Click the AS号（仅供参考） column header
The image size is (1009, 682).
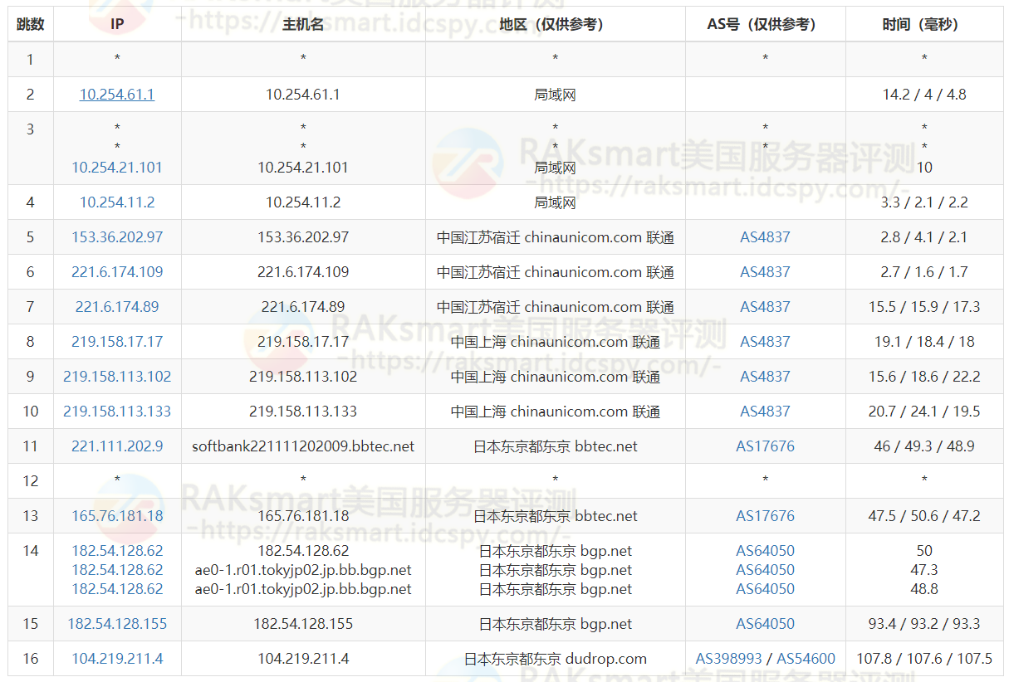click(765, 25)
